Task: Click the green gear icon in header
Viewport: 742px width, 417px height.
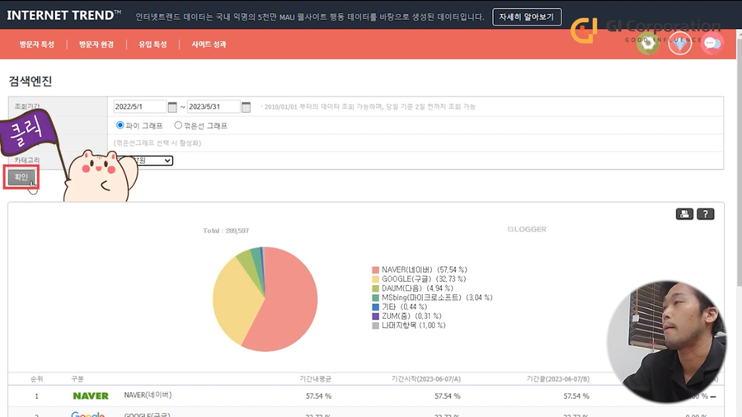Action: pyautogui.click(x=648, y=44)
